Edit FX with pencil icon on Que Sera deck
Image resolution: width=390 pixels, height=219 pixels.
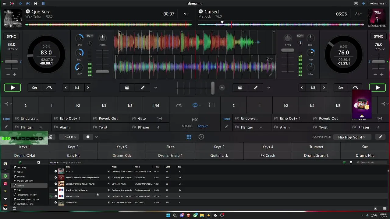point(6,127)
